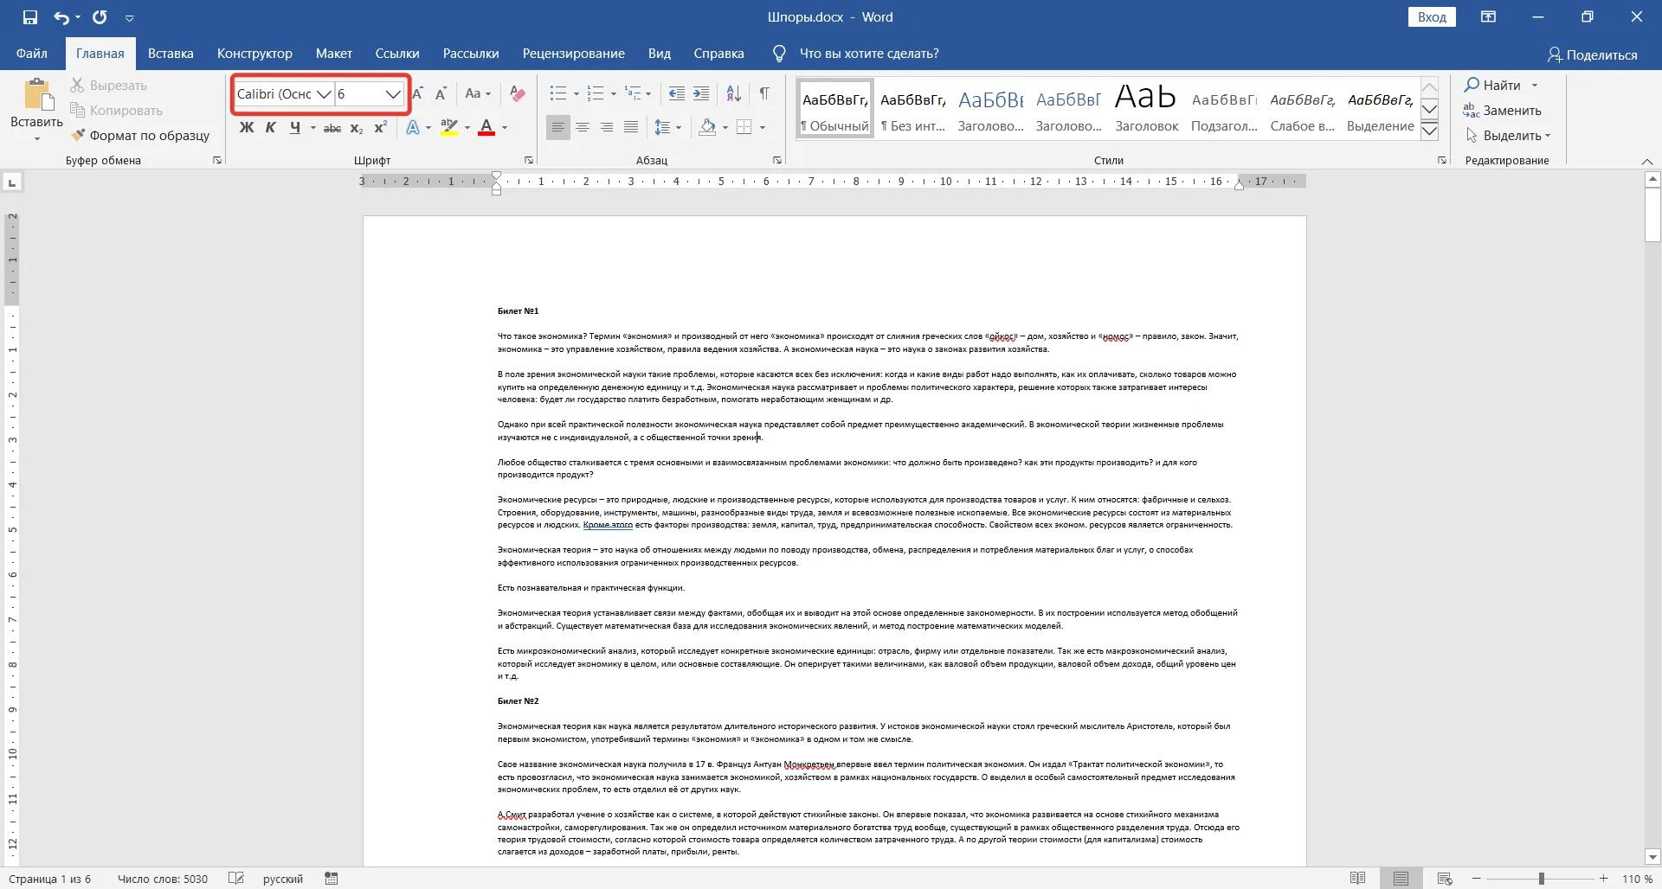Switch to the Вид tab
This screenshot has height=889, width=1662.
tap(660, 54)
